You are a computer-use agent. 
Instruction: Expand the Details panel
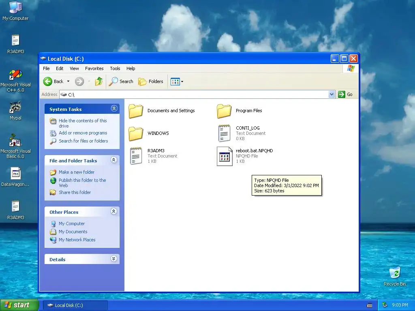114,259
